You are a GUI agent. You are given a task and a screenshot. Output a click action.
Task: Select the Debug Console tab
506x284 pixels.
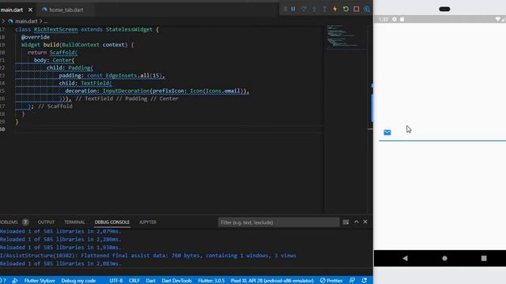click(x=112, y=222)
